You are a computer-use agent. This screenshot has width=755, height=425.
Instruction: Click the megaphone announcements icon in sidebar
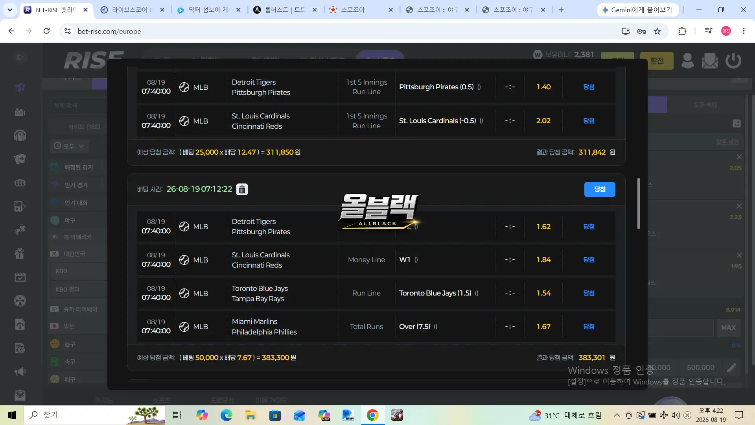tap(20, 371)
